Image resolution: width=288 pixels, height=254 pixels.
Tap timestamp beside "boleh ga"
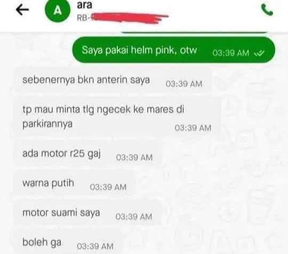(95, 247)
